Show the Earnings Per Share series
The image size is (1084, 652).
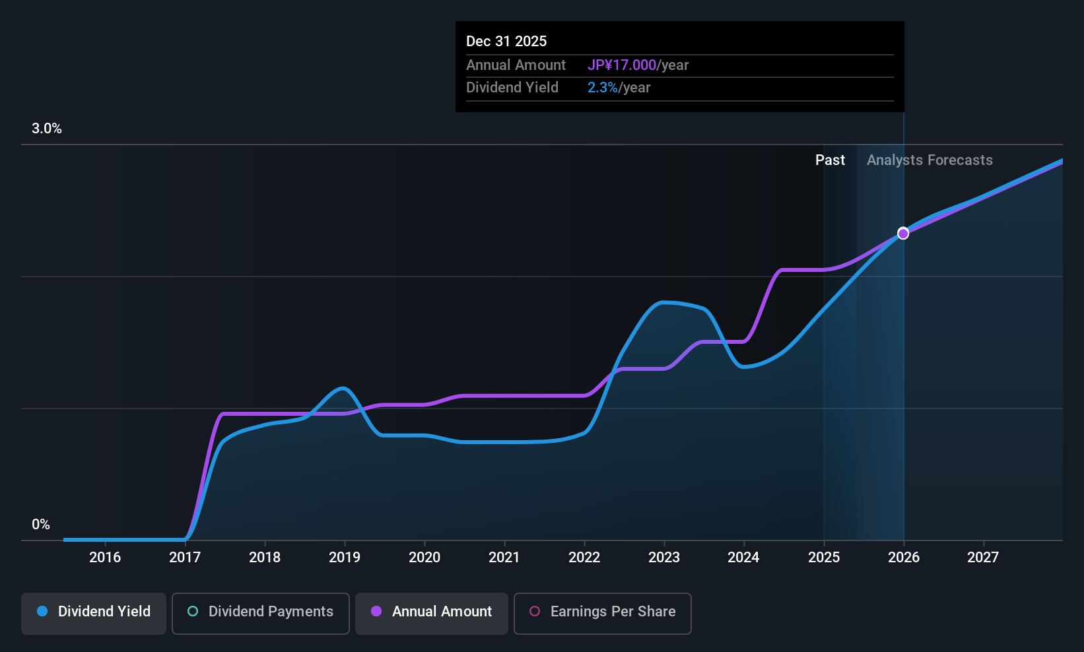click(x=603, y=614)
